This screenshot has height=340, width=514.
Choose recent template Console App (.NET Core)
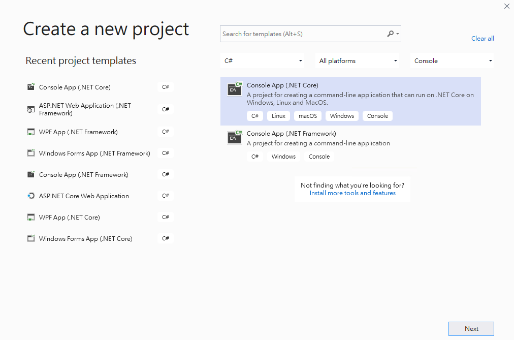(x=100, y=87)
